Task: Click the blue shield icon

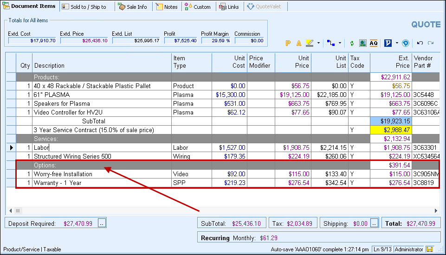Action: 406,43
